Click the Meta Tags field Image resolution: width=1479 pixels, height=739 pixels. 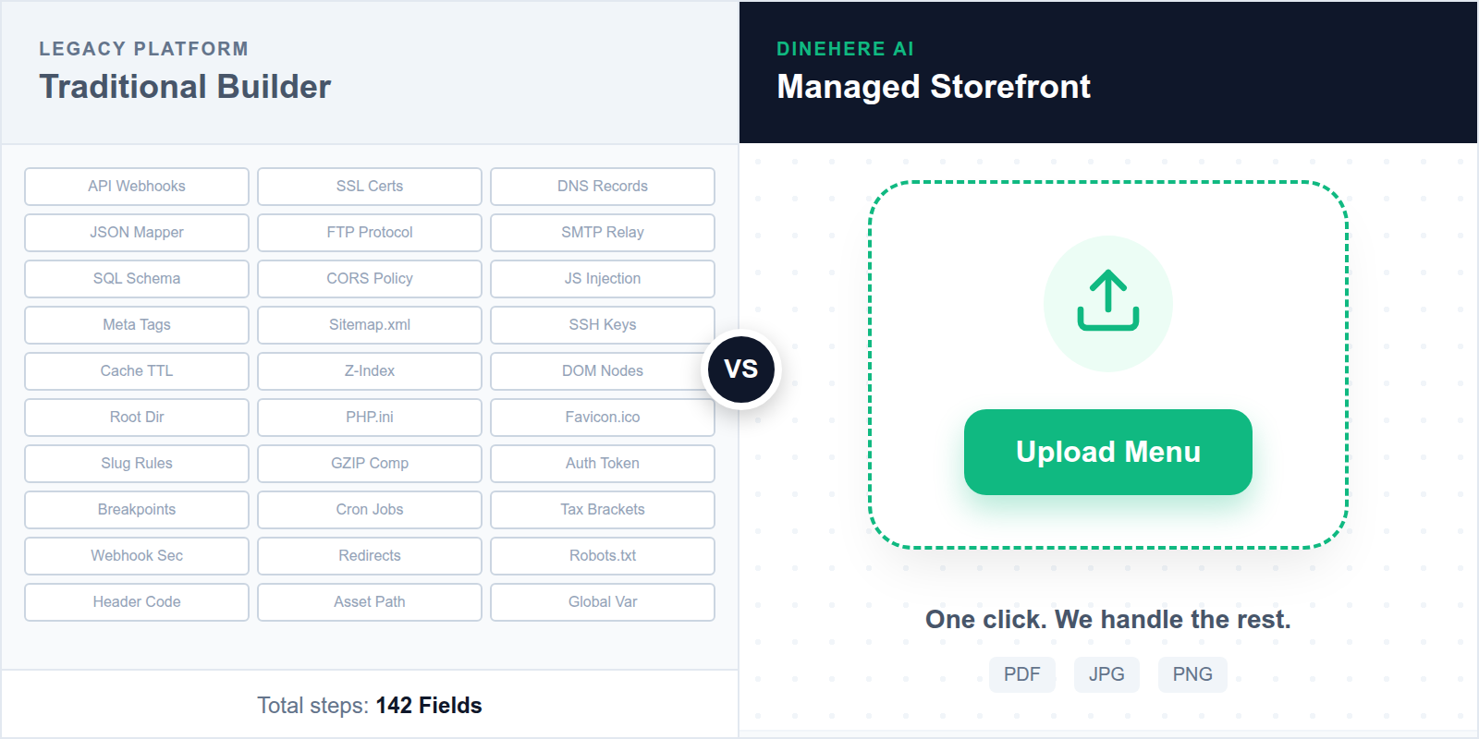137,325
